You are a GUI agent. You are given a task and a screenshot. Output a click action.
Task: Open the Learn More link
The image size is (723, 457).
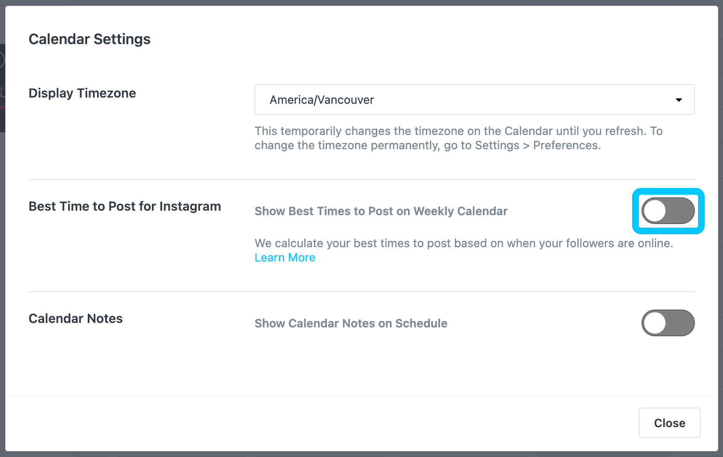pyautogui.click(x=285, y=257)
